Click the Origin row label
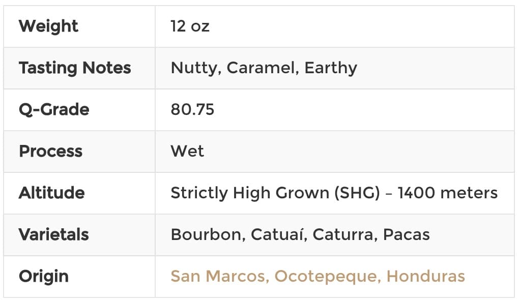The width and height of the screenshot is (518, 300). coord(44,277)
